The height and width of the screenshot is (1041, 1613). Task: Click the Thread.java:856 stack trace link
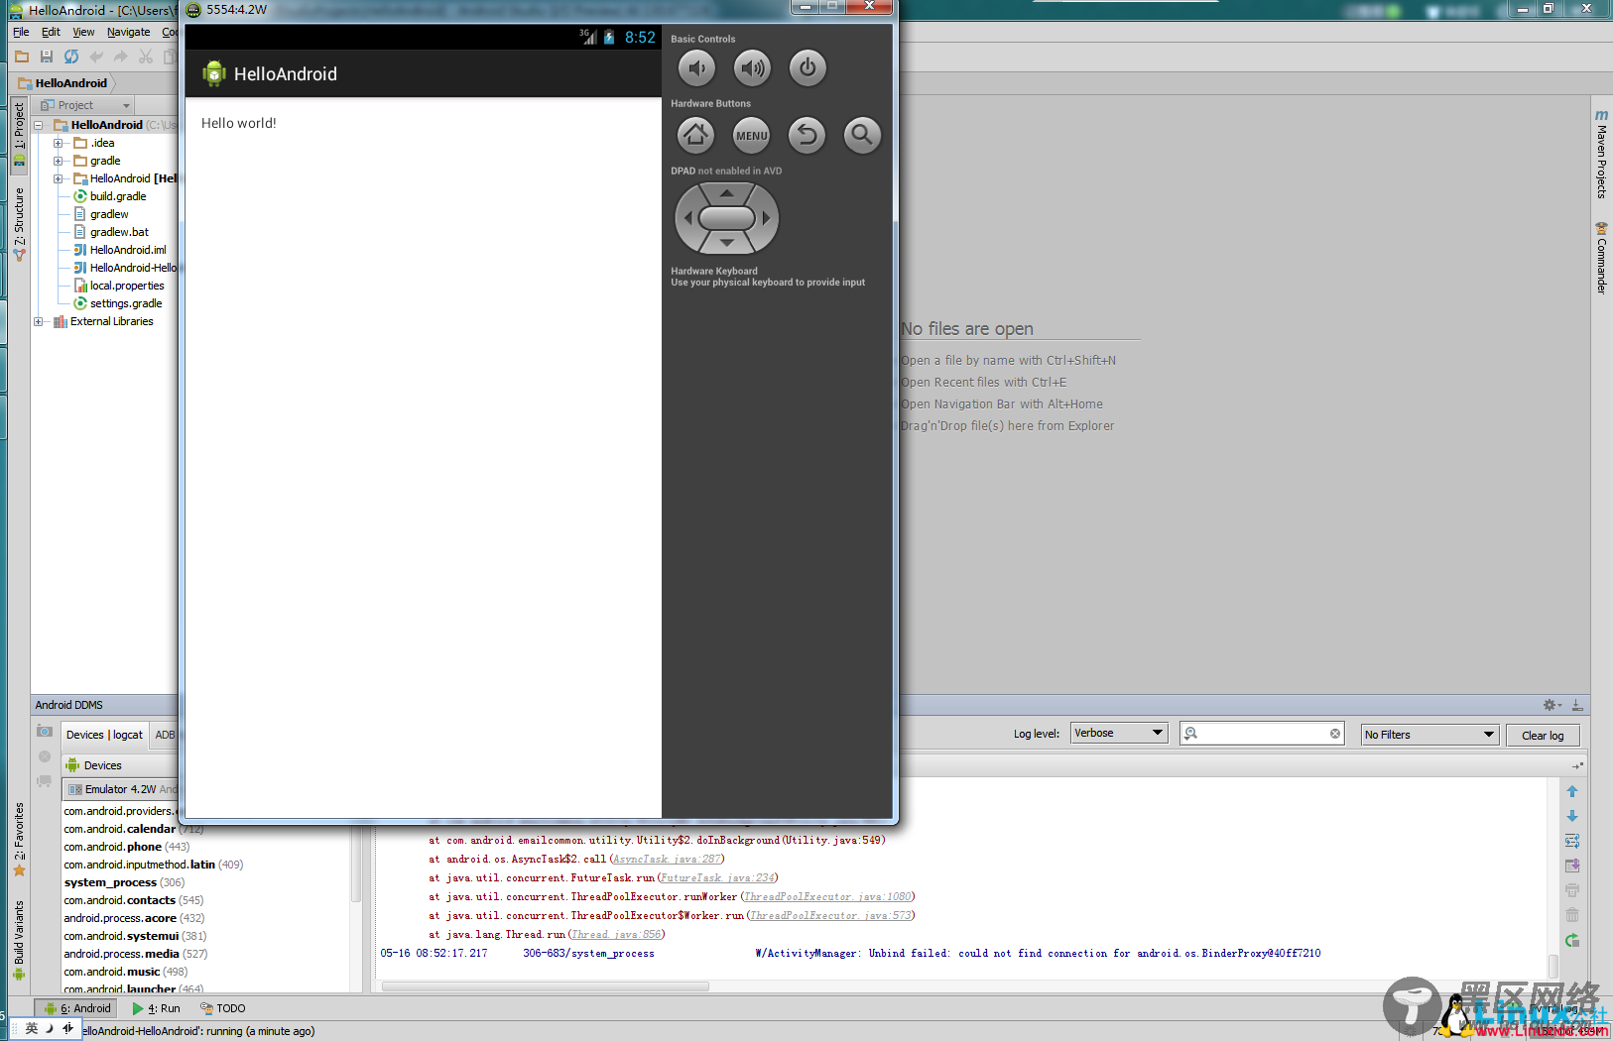pyautogui.click(x=616, y=934)
